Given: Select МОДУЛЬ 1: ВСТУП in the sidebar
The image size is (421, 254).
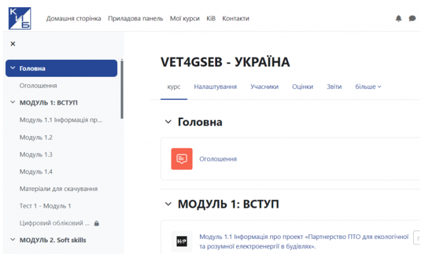Looking at the screenshot, I should pos(49,103).
